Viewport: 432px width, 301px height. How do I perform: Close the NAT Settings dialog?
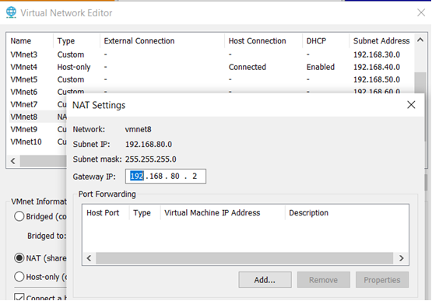coord(411,105)
